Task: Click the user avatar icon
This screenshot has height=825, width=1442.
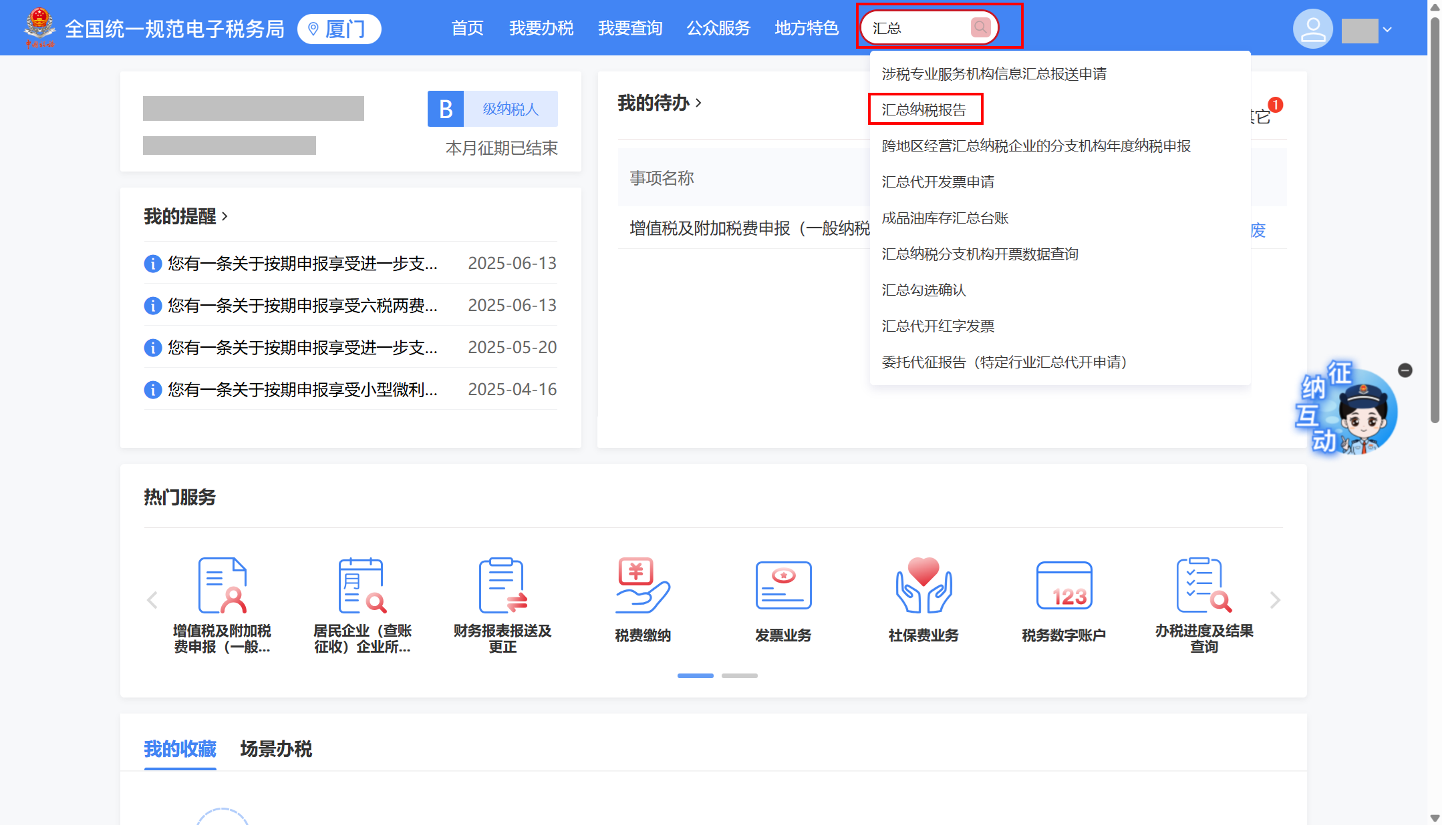Action: pyautogui.click(x=1312, y=29)
